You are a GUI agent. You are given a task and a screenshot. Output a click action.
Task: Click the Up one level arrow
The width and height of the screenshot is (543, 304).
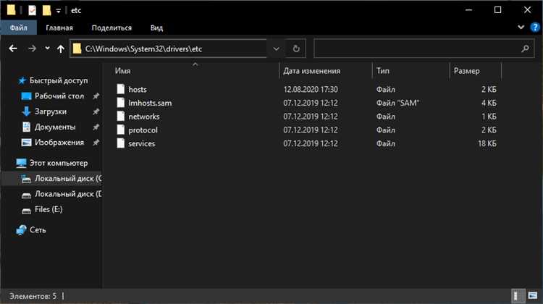(61, 48)
